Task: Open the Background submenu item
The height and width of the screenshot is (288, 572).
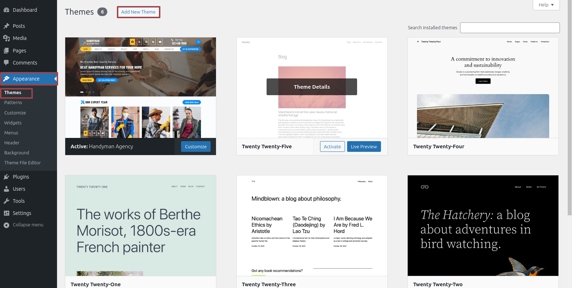Action: (17, 153)
